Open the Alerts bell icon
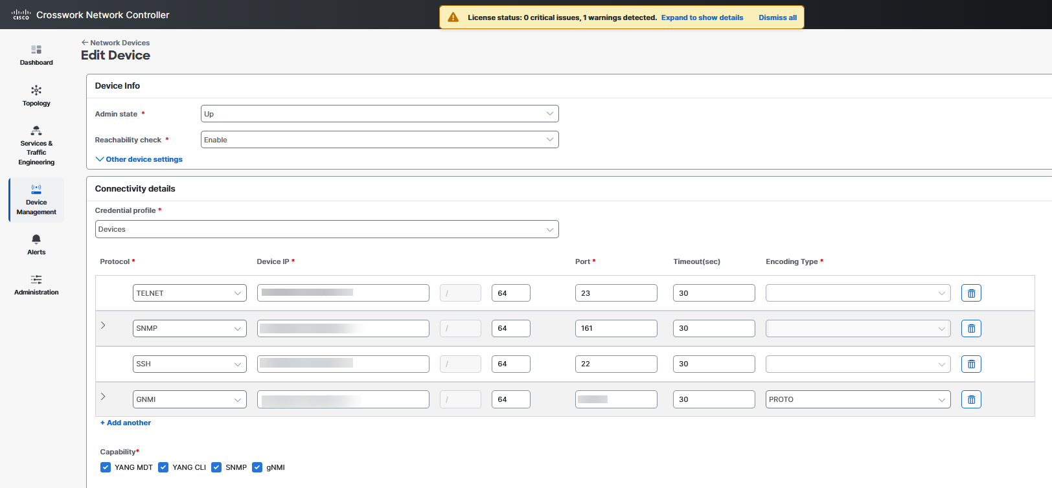The image size is (1052, 488). point(36,239)
